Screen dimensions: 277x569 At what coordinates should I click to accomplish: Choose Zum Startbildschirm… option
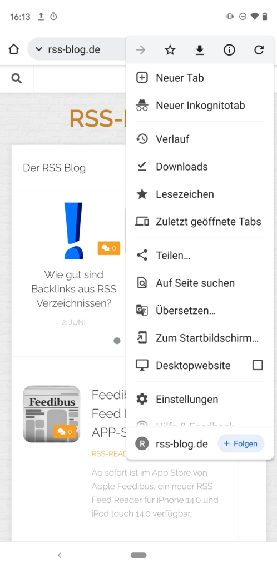point(200,338)
